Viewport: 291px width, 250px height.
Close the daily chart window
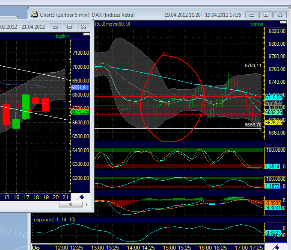click(83, 27)
